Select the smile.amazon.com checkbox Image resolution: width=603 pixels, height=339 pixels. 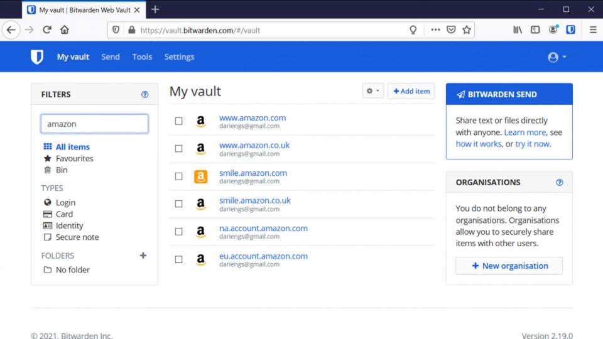coord(179,176)
